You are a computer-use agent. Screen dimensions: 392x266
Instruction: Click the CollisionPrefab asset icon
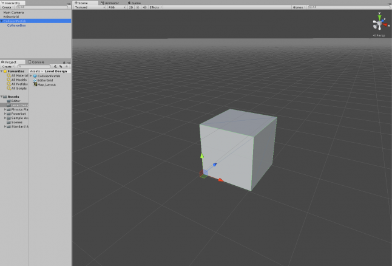(x=35, y=76)
